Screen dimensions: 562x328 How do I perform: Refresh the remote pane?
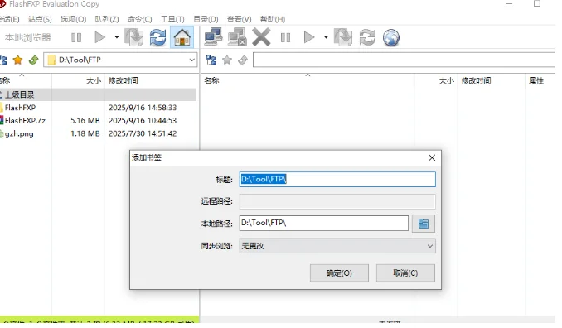click(x=367, y=37)
